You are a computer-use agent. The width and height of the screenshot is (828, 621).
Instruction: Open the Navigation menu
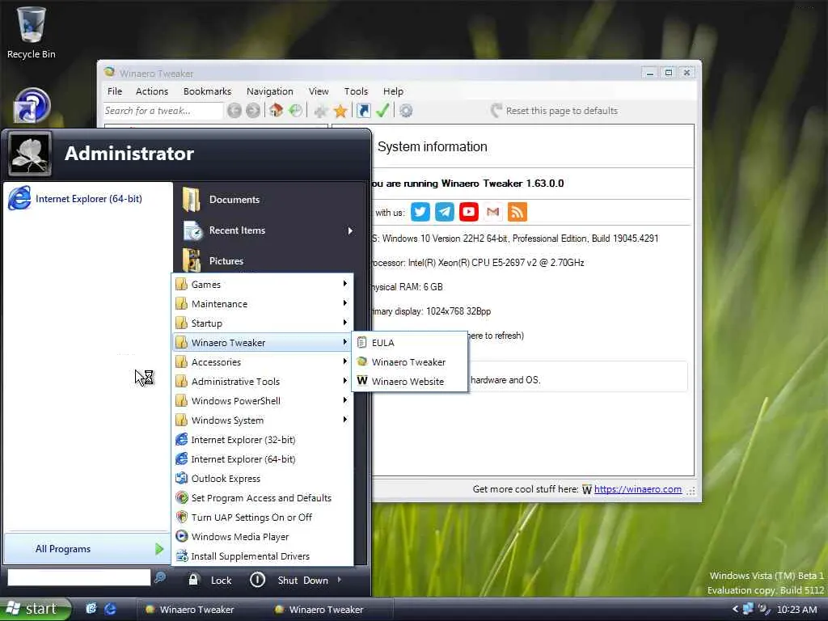point(269,91)
